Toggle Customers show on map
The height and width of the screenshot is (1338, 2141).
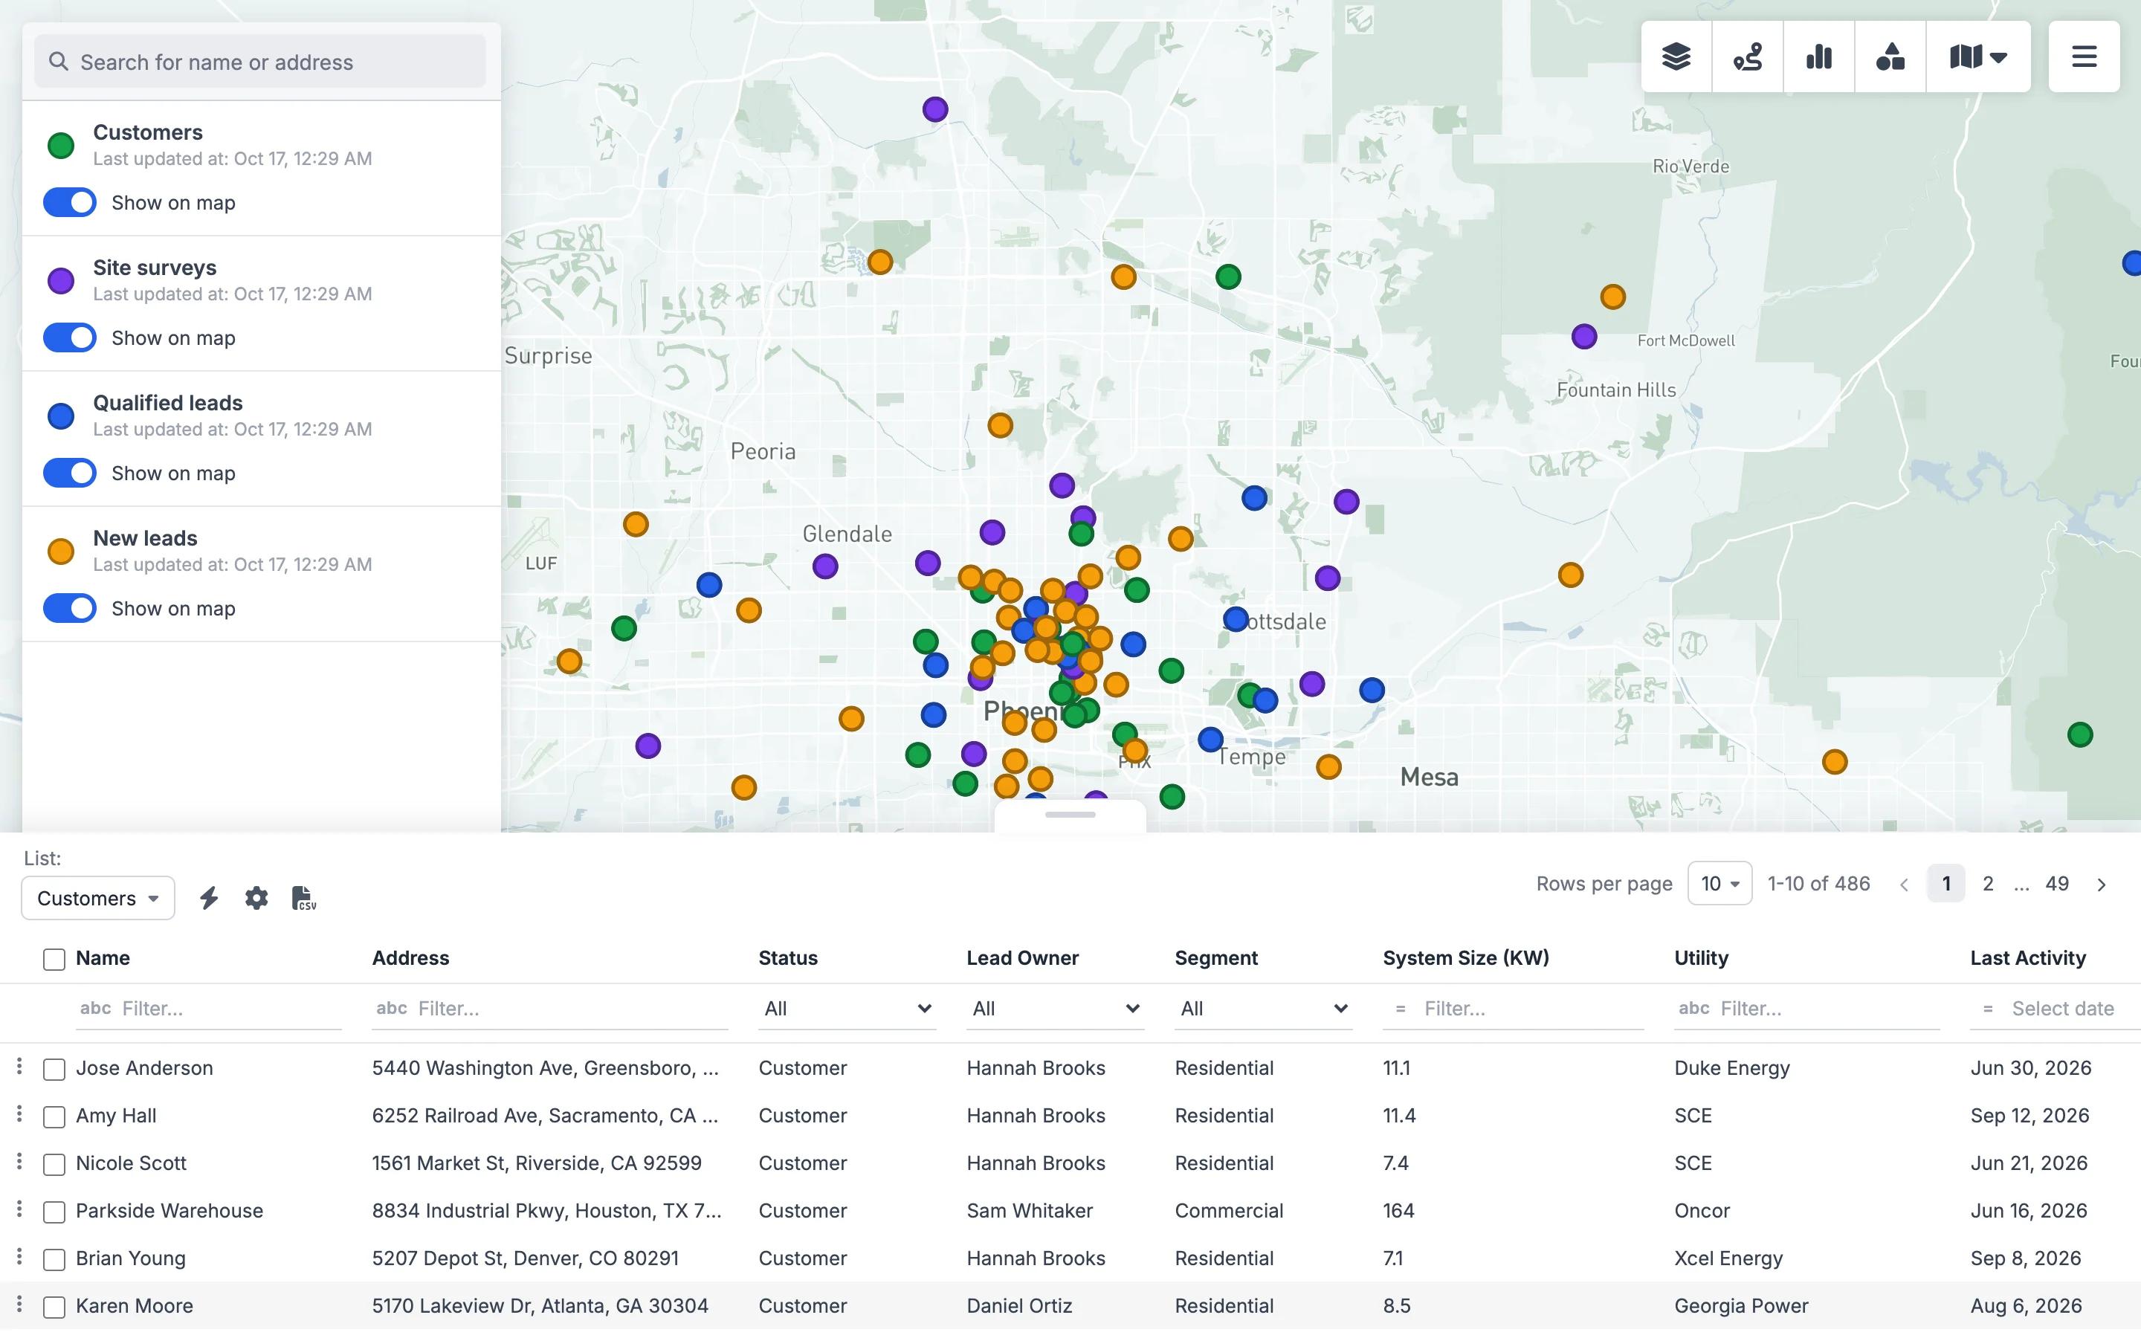(x=70, y=203)
